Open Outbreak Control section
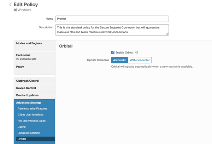The width and height of the screenshot is (212, 144). pyautogui.click(x=34, y=81)
